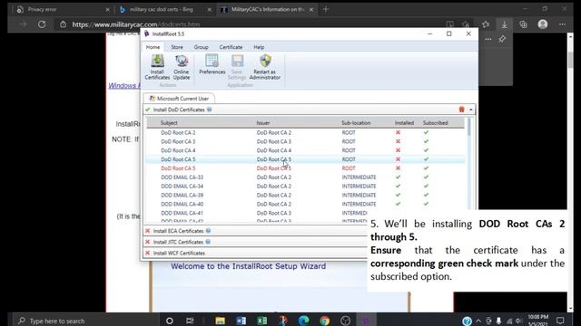Toggle Subscribed check for DoD Root CA 4
The height and width of the screenshot is (326, 581).
click(x=426, y=150)
